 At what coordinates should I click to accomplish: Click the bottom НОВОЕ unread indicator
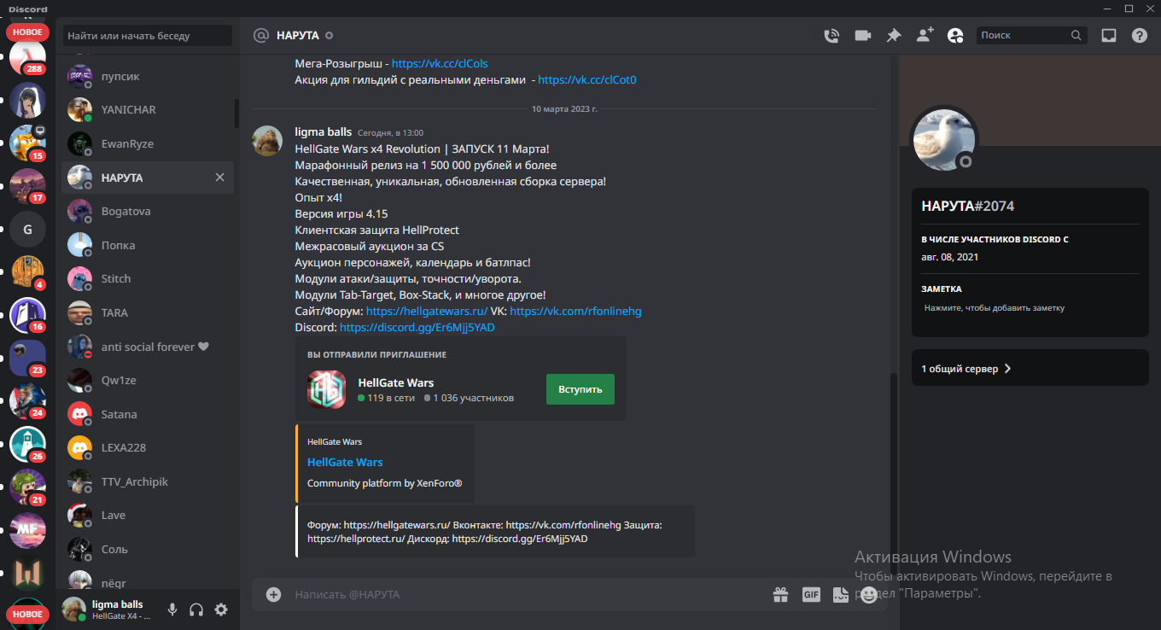(27, 613)
